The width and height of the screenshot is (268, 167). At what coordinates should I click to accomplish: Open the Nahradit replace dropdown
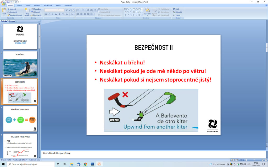[178, 12]
